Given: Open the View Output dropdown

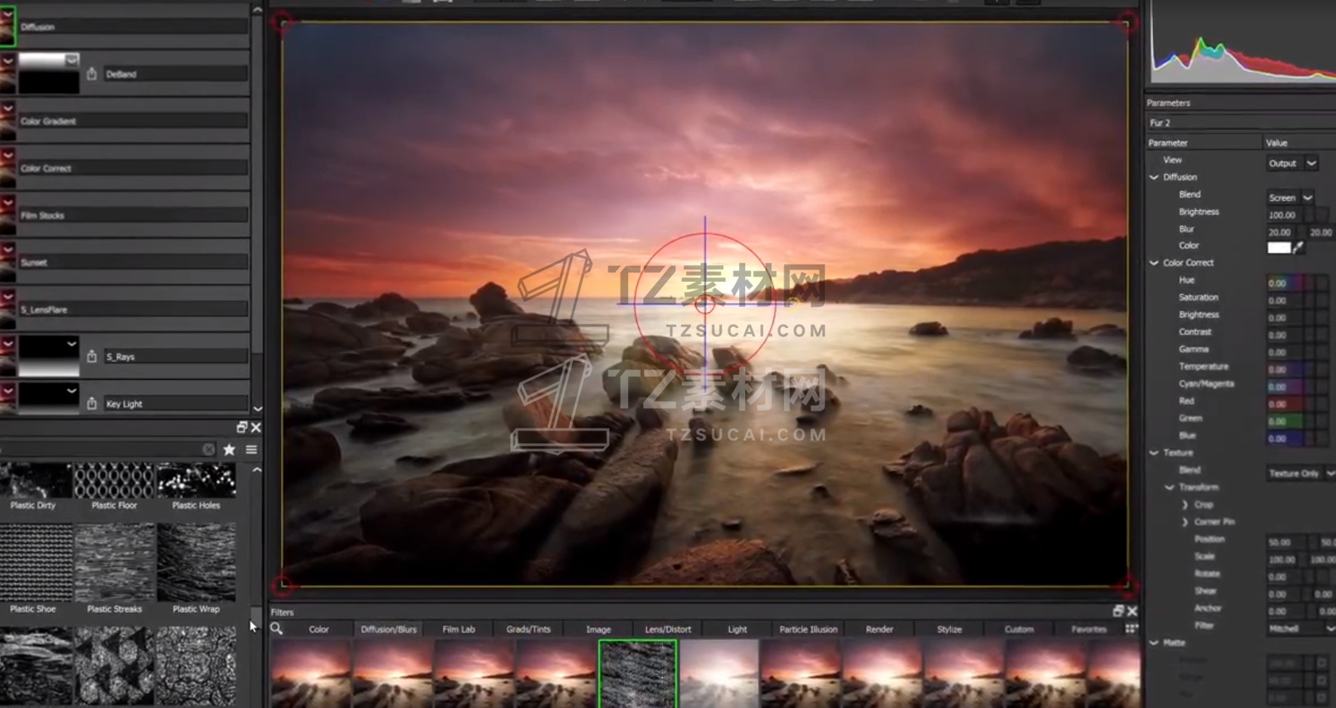Looking at the screenshot, I should point(1294,163).
